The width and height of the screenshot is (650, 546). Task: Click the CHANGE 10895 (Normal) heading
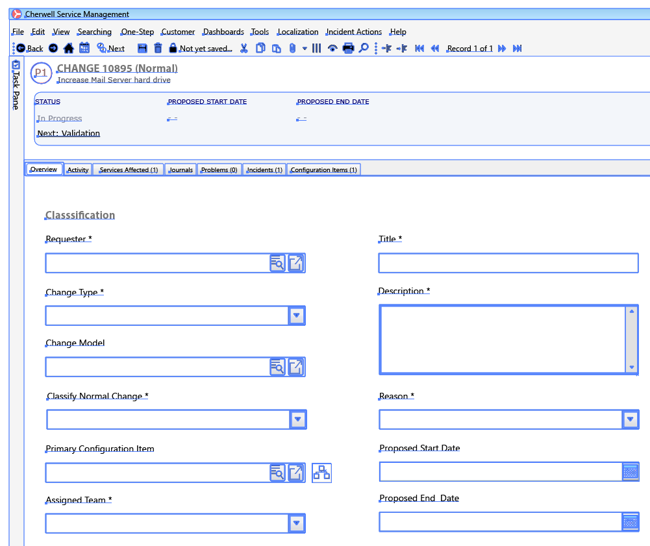[118, 68]
